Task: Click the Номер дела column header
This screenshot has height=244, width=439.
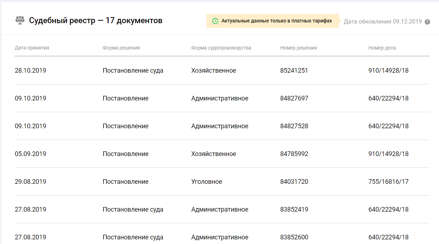Action: 382,48
